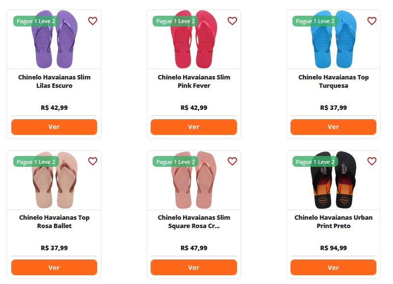Open Chinelo Havaianas Slim Pink Fever title link
The image size is (393, 284).
pyautogui.click(x=194, y=81)
